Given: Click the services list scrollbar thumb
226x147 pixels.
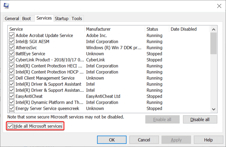Looking at the screenshot, I should [x=213, y=44].
